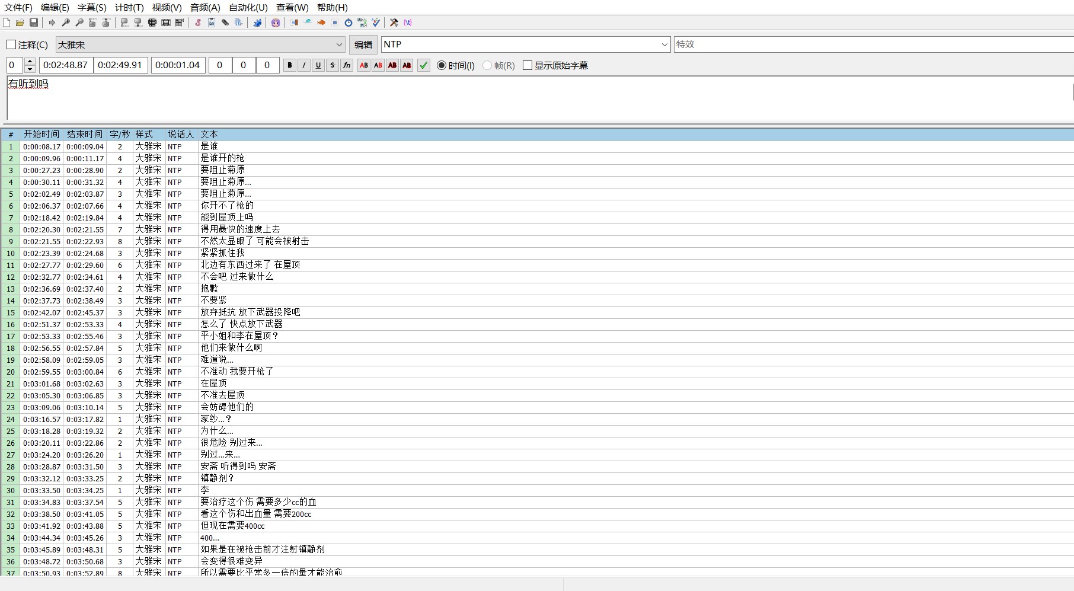Save the subtitles with floppy icon
Viewport: 1074px width, 591px height.
coord(34,23)
